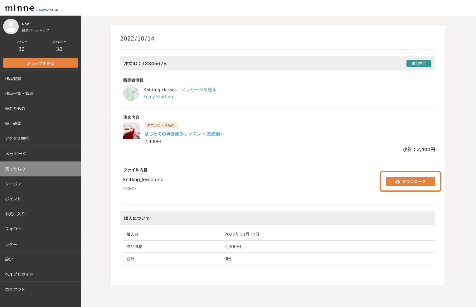Select 作品一覧・管理 from sidebar
The height and width of the screenshot is (307, 476).
coord(19,94)
